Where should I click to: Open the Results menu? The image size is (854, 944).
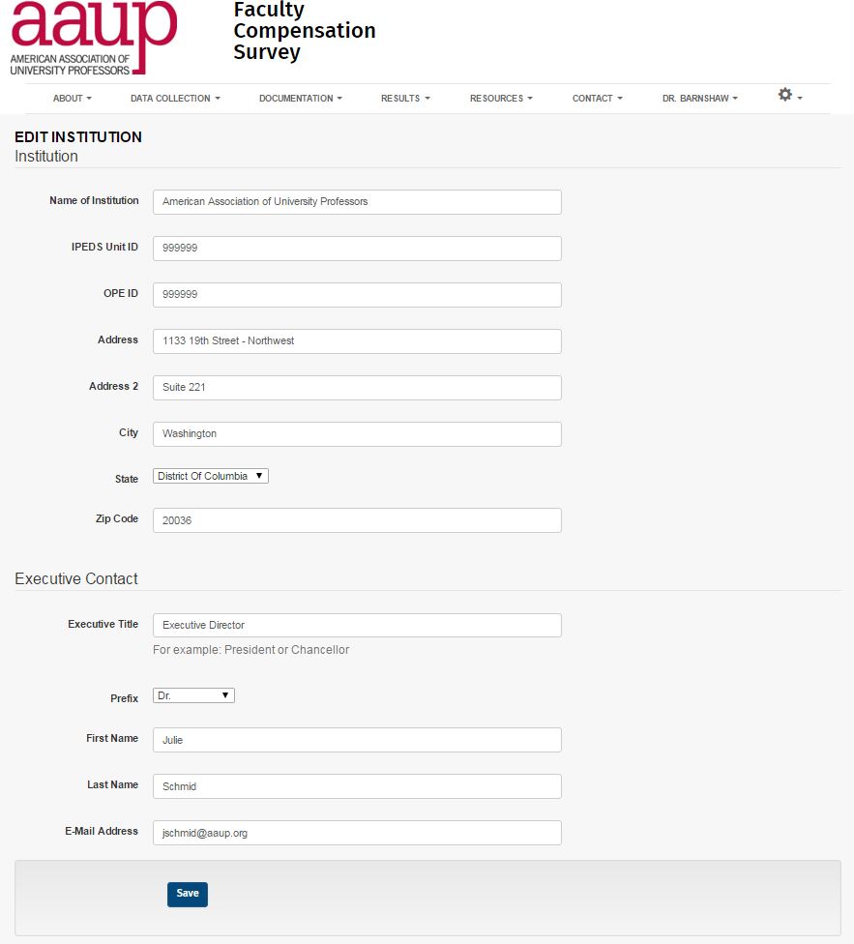click(405, 98)
